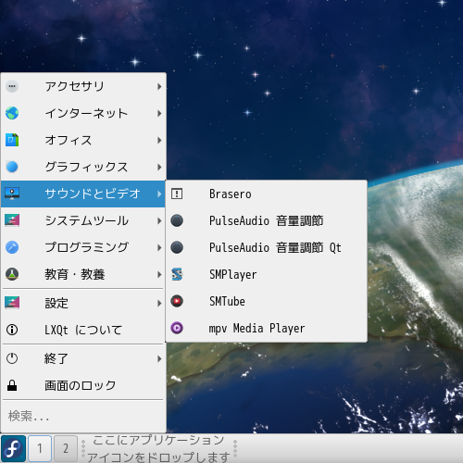
Task: Open the グラフィックス menu entry
Action: (83, 167)
